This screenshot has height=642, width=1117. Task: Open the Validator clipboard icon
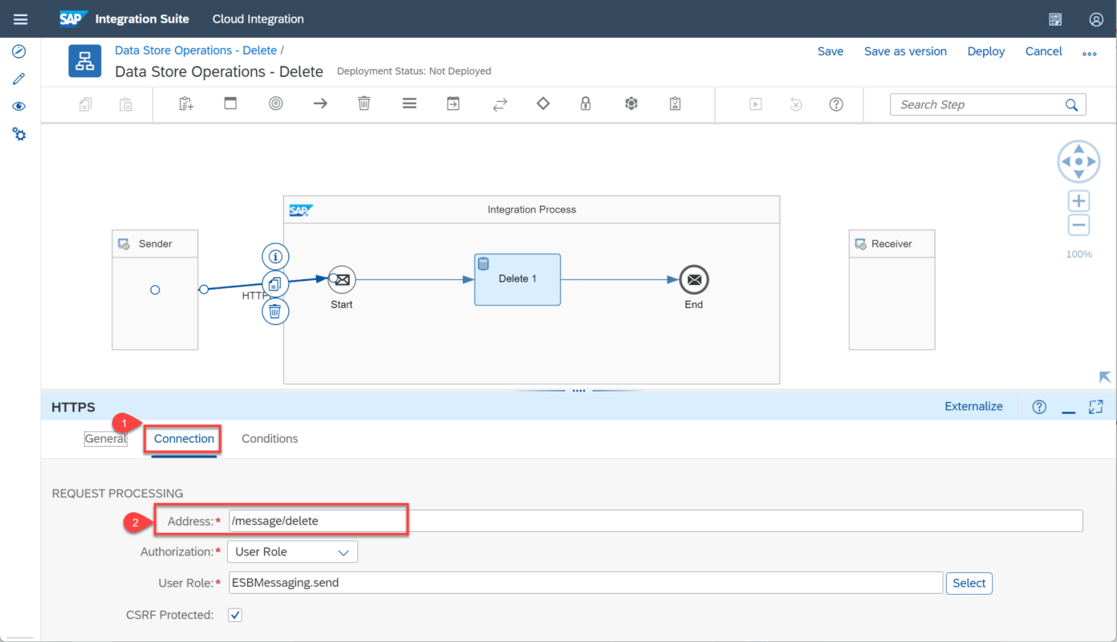coord(675,104)
